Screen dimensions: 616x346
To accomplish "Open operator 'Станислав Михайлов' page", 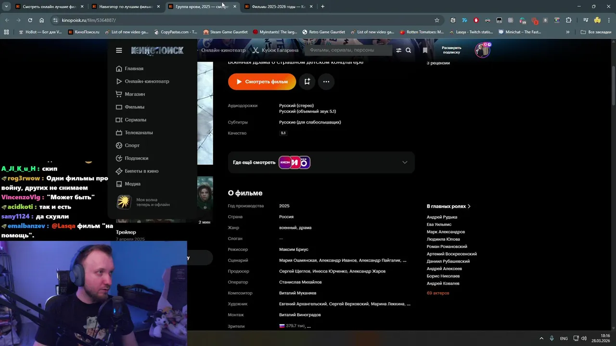I will click(300, 282).
